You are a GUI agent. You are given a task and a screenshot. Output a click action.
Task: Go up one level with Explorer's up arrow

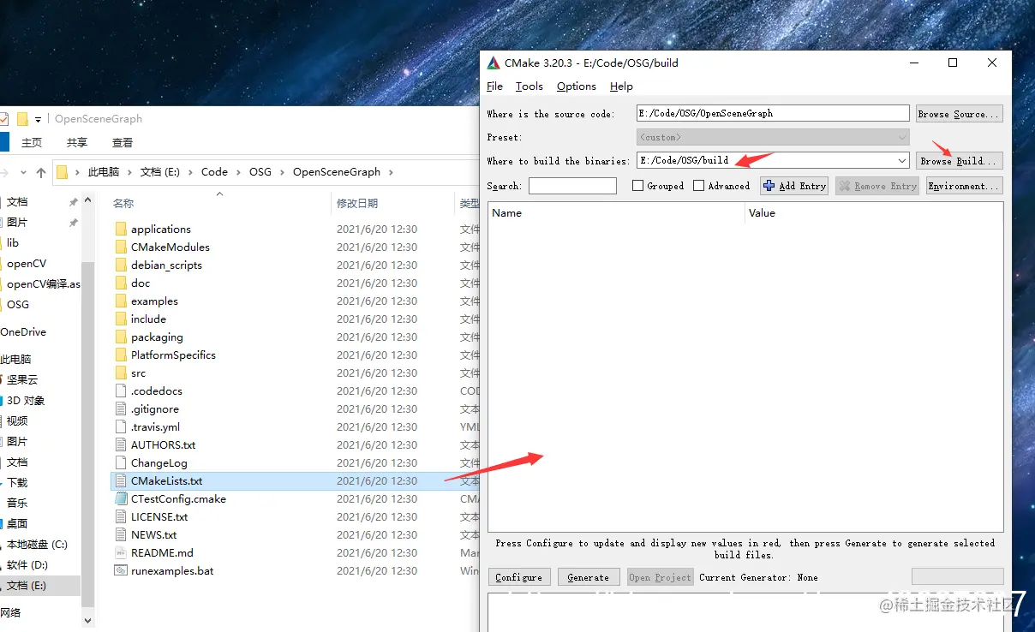(41, 172)
